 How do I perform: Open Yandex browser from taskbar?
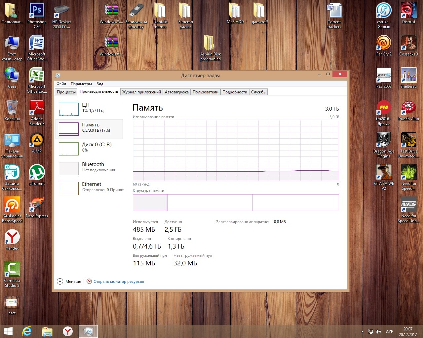(x=68, y=331)
